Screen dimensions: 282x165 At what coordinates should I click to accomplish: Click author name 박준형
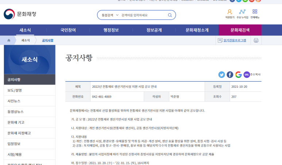[x=175, y=97]
